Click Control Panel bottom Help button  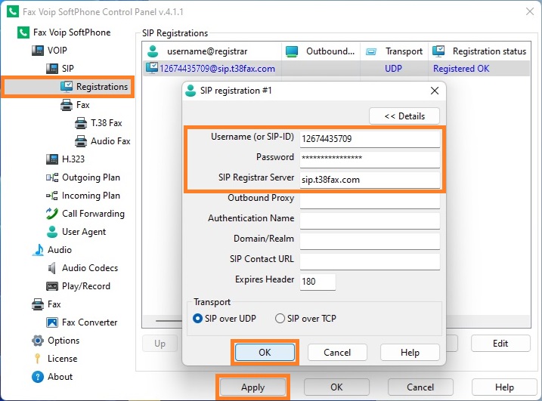pos(504,387)
